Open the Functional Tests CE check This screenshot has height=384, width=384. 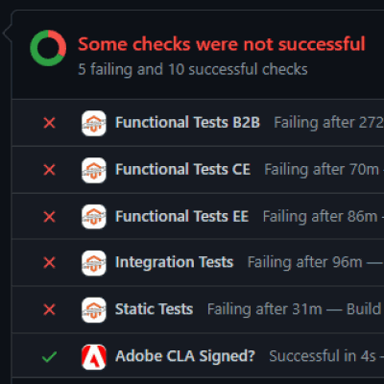[x=182, y=170]
